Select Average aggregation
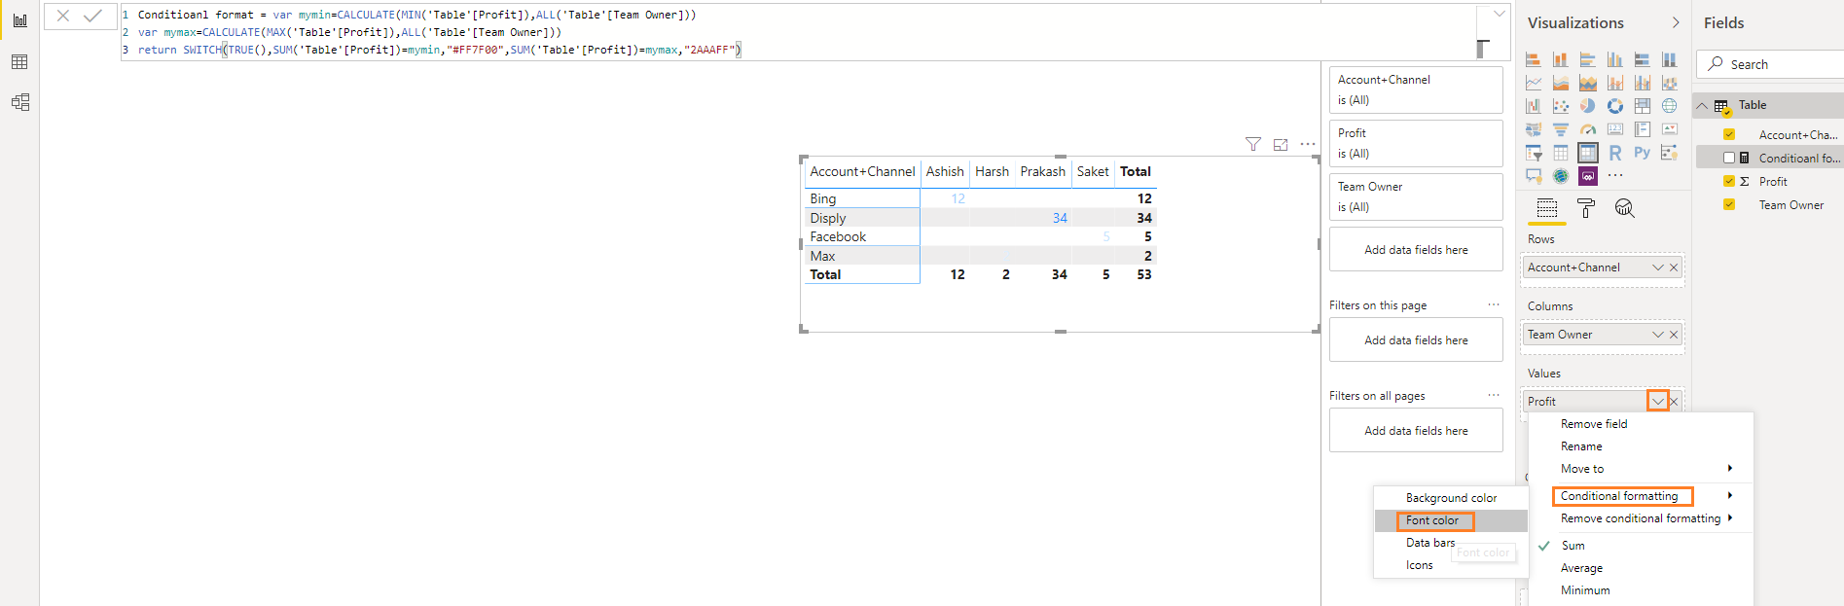Image resolution: width=1844 pixels, height=606 pixels. tap(1581, 568)
